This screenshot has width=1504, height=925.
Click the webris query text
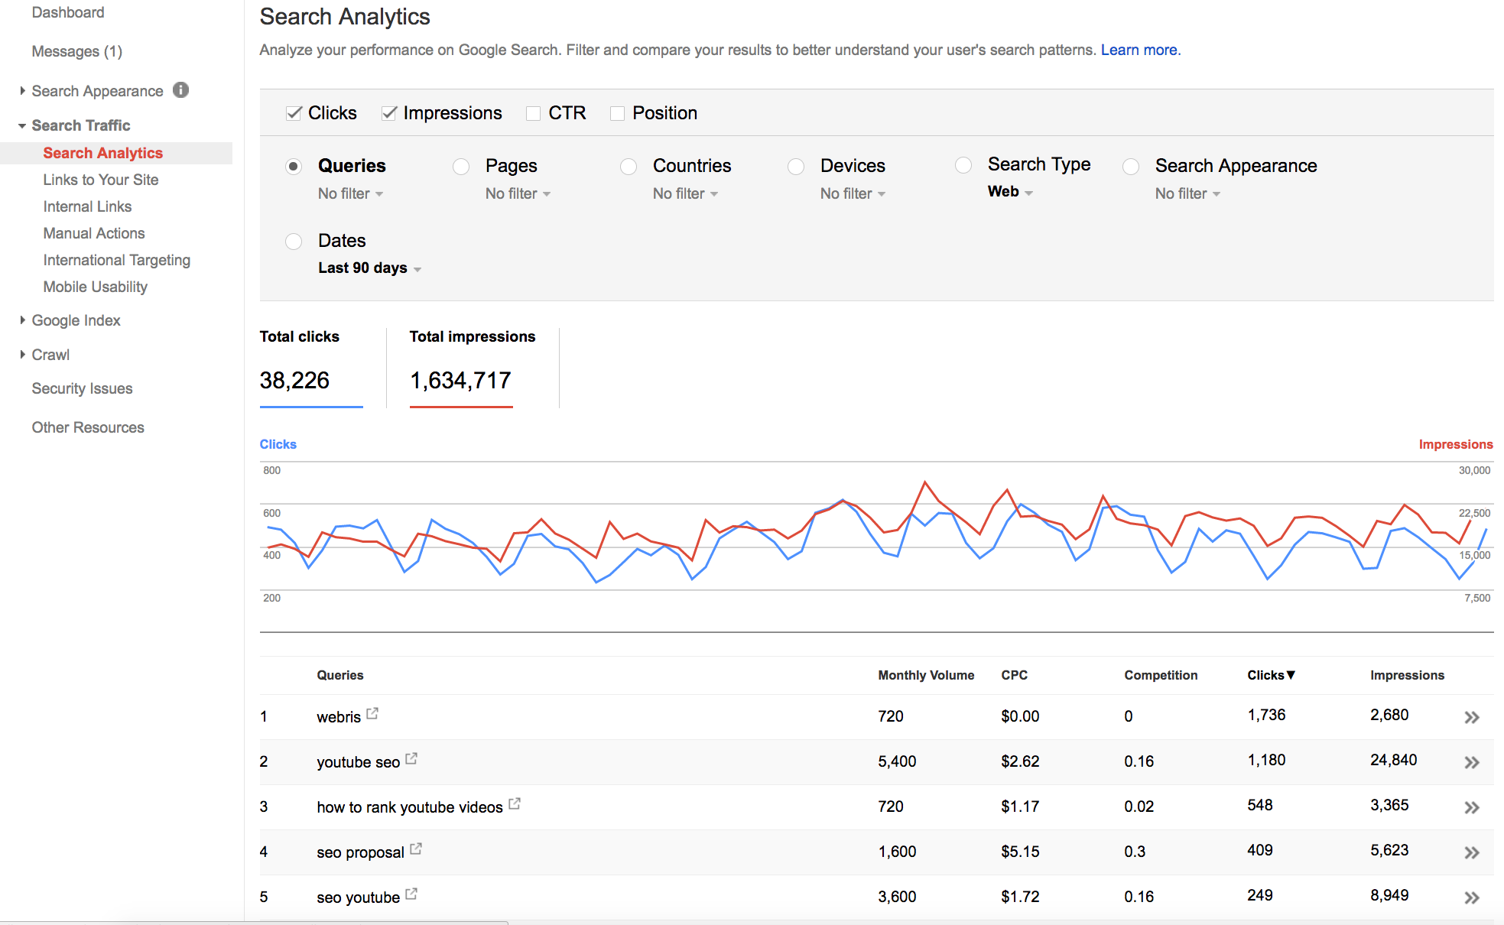[x=339, y=717]
